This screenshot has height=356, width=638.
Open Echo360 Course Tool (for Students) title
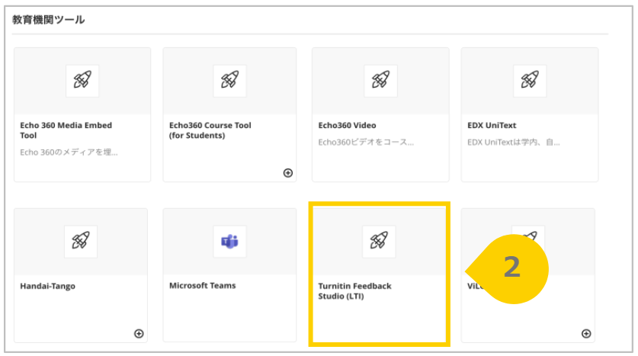(210, 130)
